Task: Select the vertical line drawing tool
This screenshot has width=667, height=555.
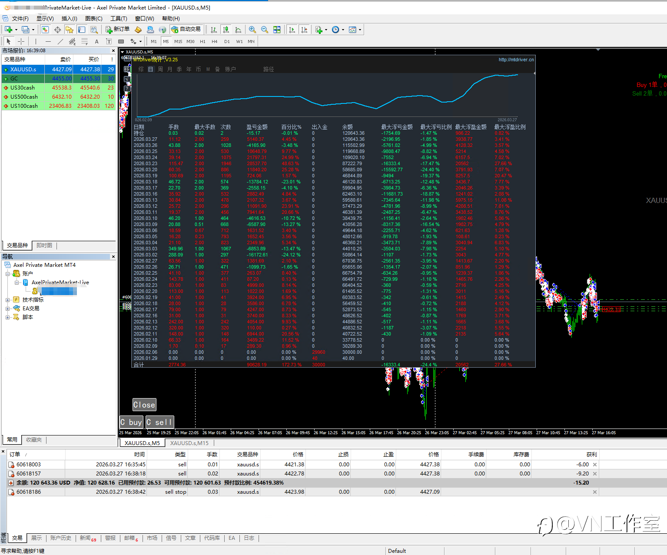Action: (x=35, y=41)
